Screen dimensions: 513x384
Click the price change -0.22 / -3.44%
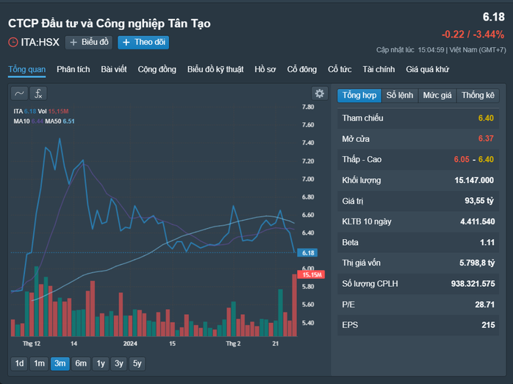click(x=473, y=34)
